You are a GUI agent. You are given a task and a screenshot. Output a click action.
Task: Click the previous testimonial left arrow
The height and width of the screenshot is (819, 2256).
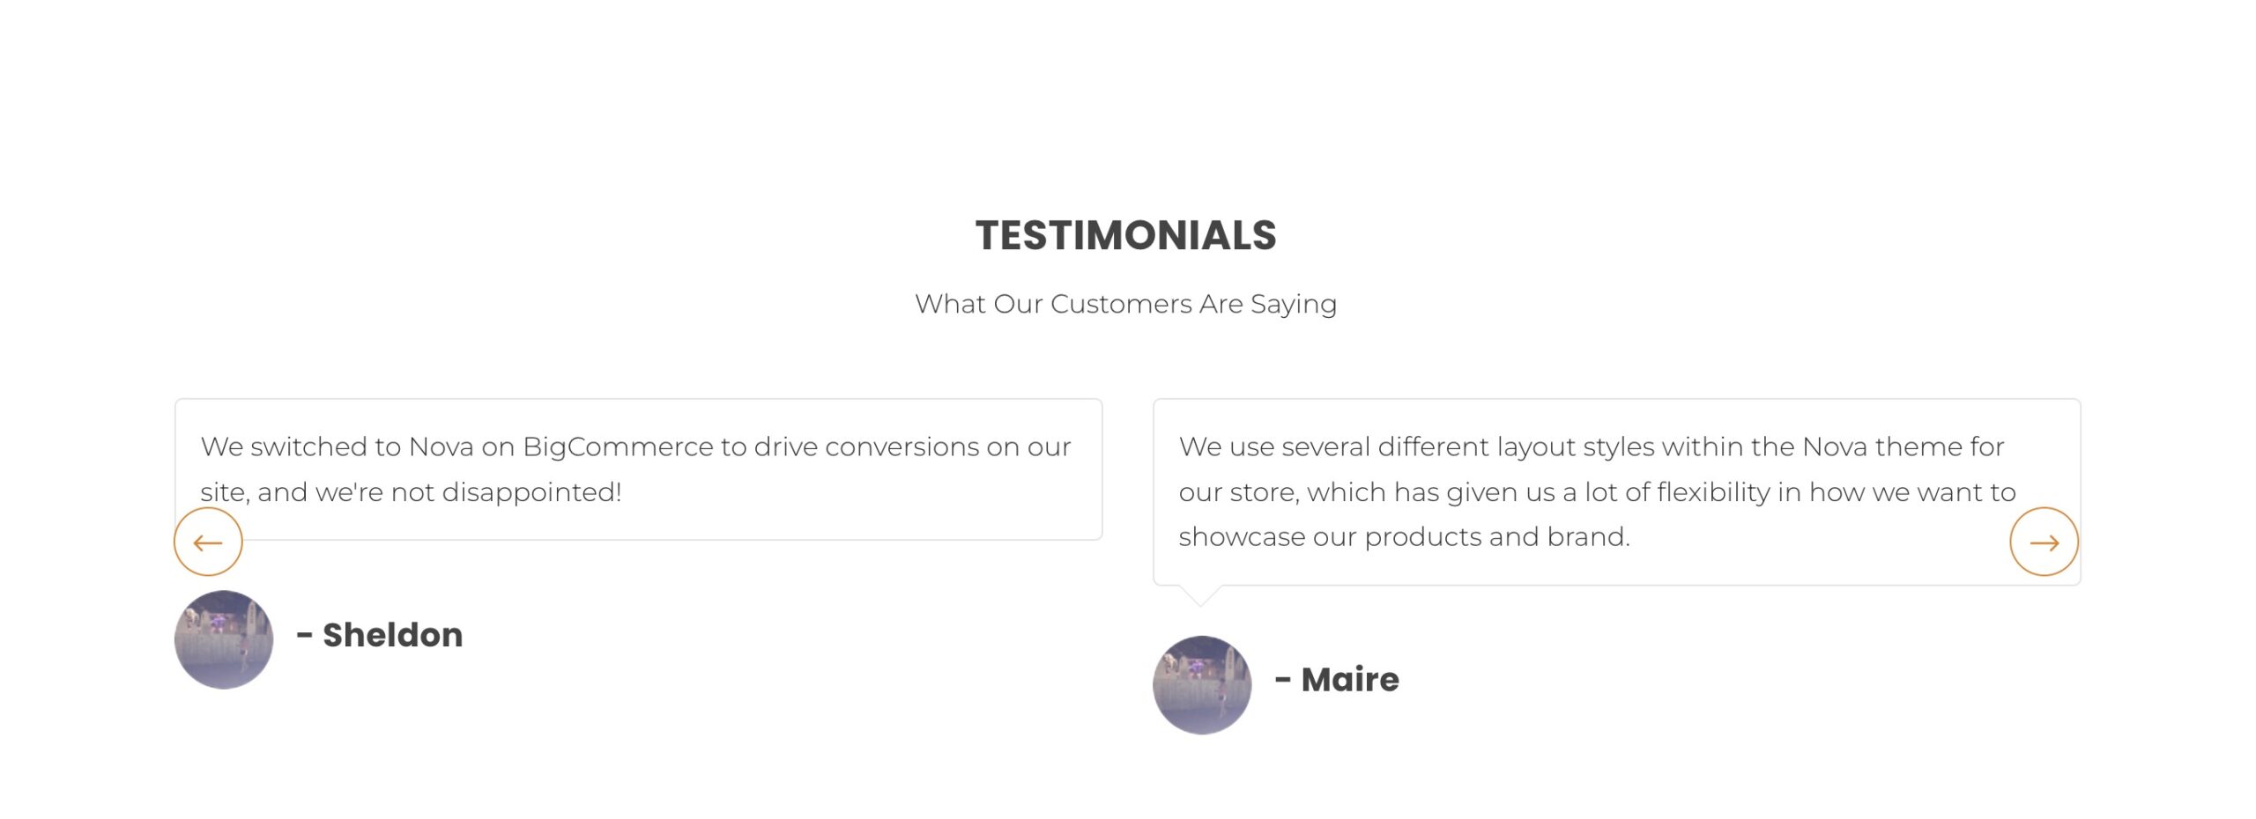pos(208,542)
